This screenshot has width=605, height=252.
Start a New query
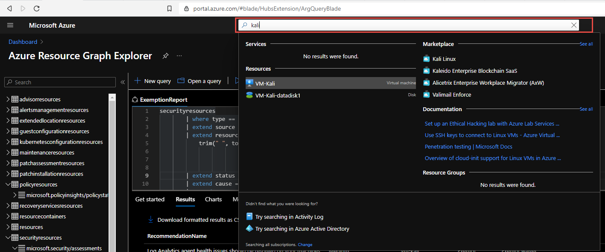pyautogui.click(x=152, y=81)
